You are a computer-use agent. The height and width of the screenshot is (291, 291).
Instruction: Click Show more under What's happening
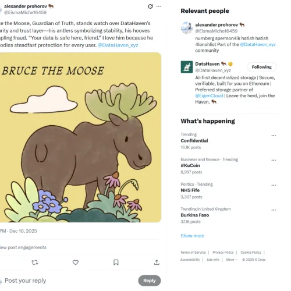click(192, 236)
